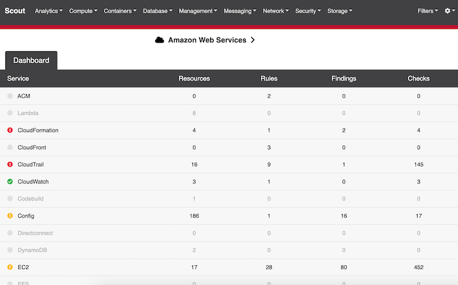Open the CloudFormation service
This screenshot has height=285, width=458.
(38, 130)
